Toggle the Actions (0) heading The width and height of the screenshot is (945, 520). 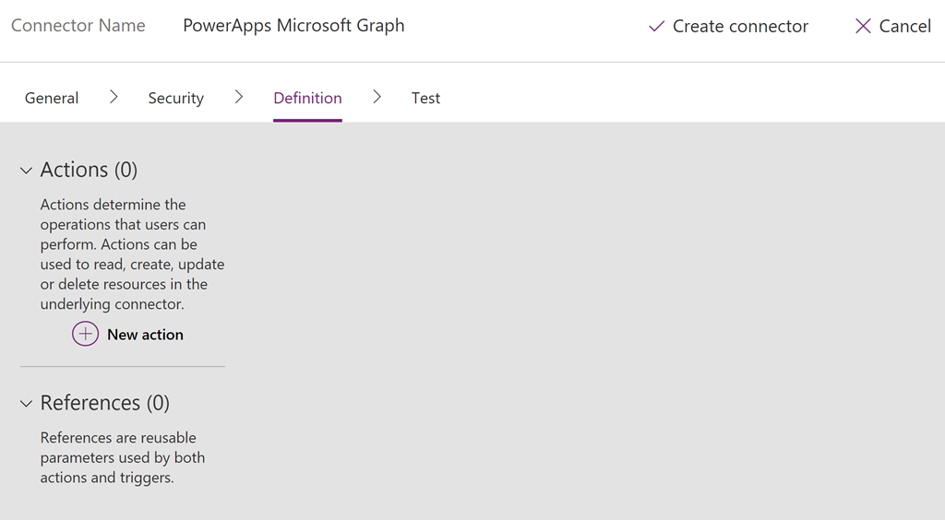click(89, 170)
